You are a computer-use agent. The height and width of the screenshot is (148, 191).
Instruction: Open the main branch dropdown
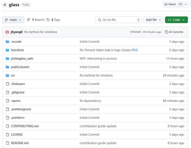tap(13, 20)
